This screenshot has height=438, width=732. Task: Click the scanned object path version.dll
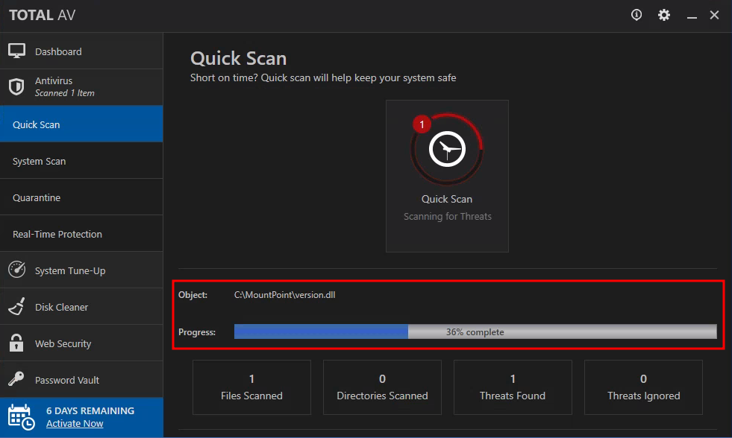pos(285,295)
